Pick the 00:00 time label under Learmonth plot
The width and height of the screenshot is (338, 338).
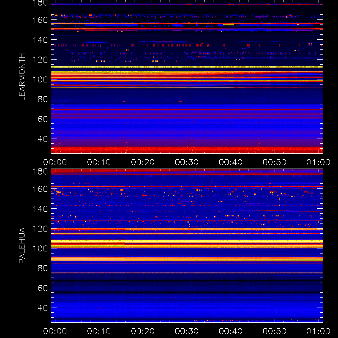click(x=55, y=162)
